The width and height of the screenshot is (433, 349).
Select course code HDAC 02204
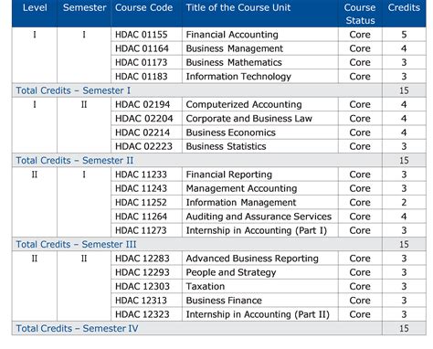pos(144,119)
